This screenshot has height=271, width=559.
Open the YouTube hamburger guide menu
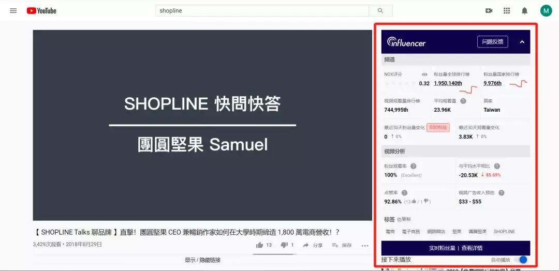click(x=13, y=11)
